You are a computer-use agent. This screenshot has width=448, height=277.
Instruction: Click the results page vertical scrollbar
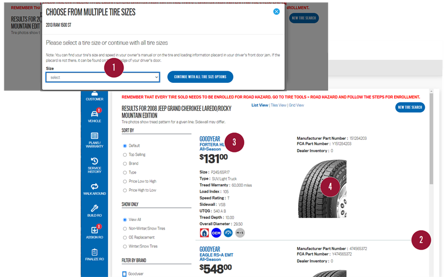[x=431, y=138]
